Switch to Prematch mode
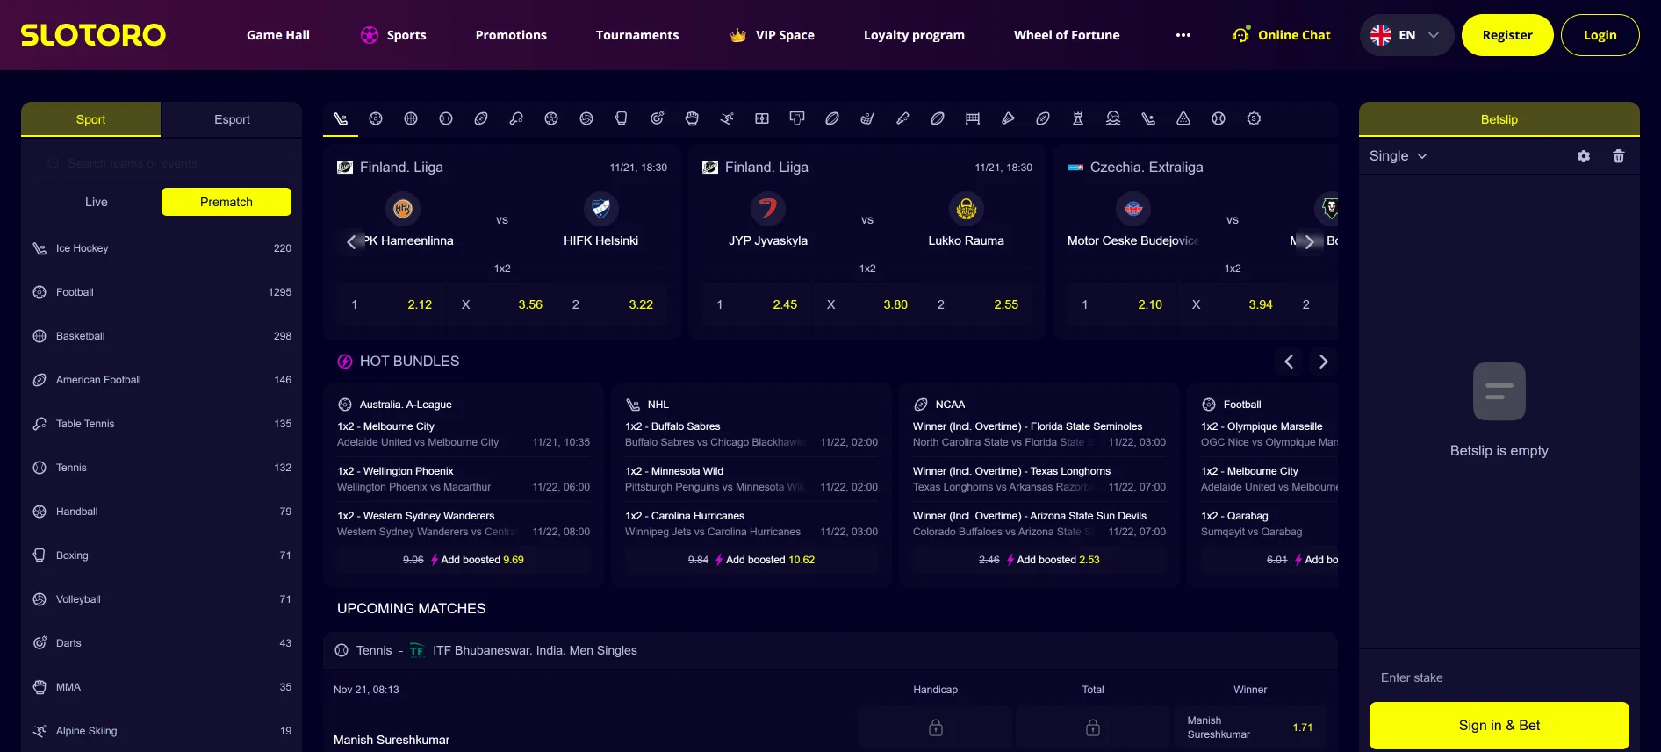The width and height of the screenshot is (1661, 752). (226, 202)
